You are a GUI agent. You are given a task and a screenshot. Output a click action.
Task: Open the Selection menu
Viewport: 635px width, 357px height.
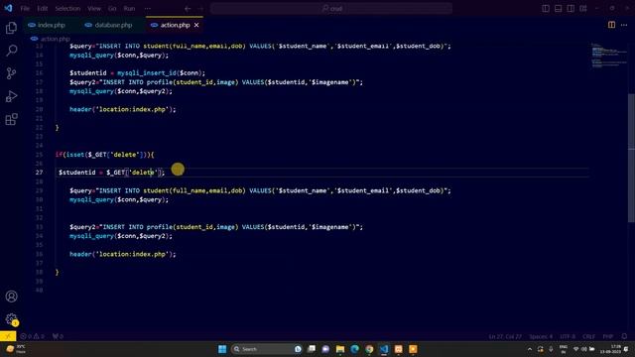67,8
